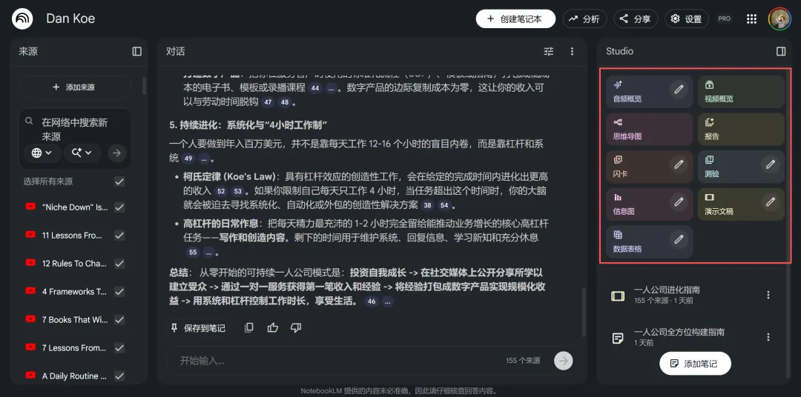
Task: Click the 创建笔记本 button
Action: (x=515, y=19)
